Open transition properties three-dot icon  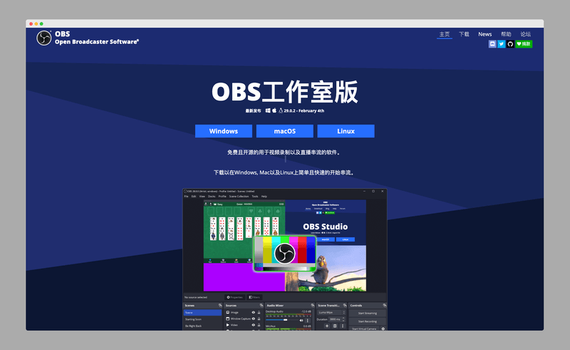[x=343, y=326]
